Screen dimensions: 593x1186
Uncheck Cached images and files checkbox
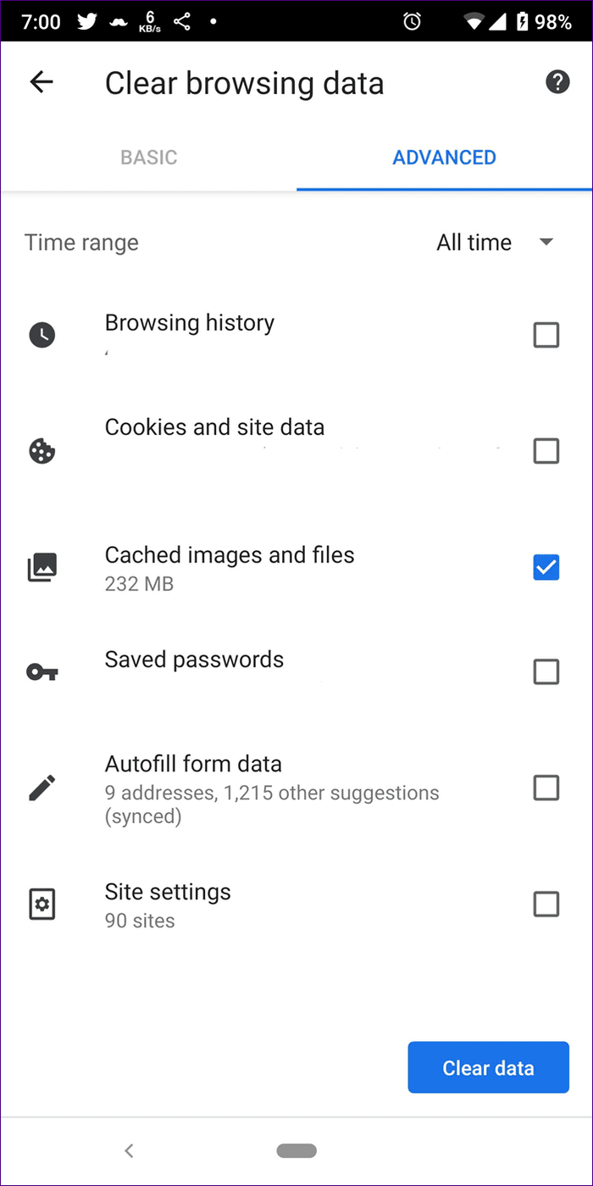(546, 567)
